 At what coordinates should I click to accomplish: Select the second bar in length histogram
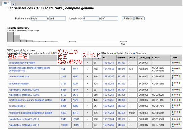(17, 38)
